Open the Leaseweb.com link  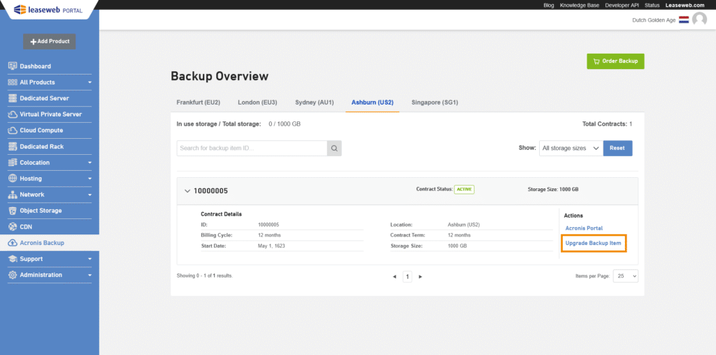685,5
